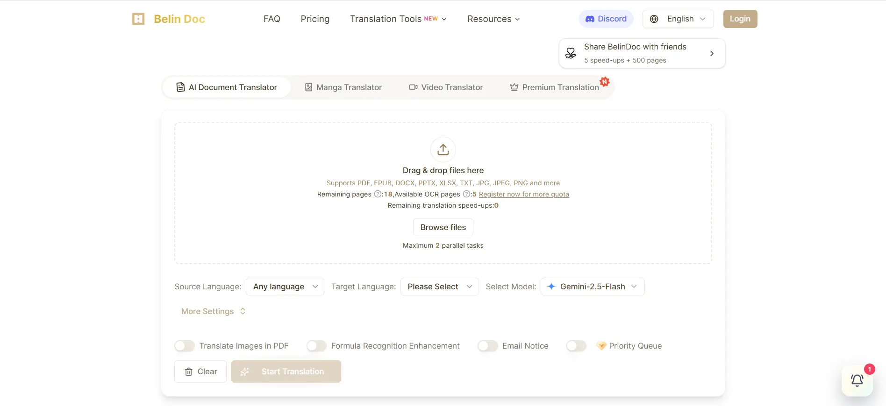Enable the Priority Queue switch

(x=576, y=346)
